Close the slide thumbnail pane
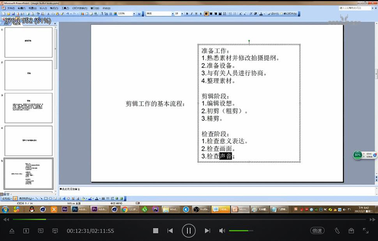 [55, 23]
